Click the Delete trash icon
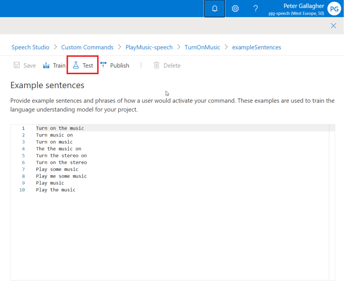 coord(157,65)
